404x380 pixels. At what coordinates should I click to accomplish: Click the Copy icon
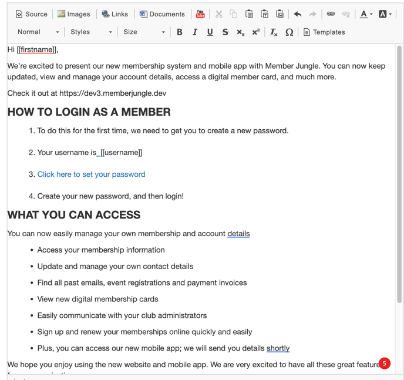pyautogui.click(x=234, y=14)
